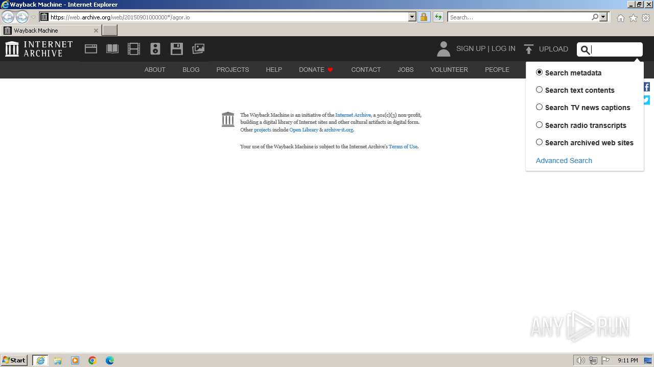654x367 pixels.
Task: Open the browser Tools gear icon
Action: pyautogui.click(x=646, y=18)
